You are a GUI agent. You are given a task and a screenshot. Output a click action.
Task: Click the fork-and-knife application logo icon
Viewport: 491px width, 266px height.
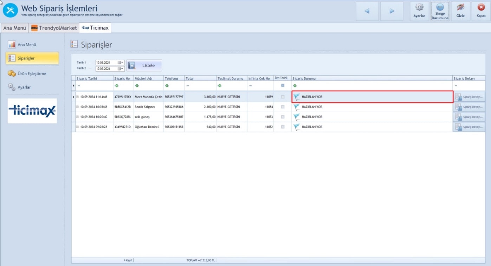tap(10, 11)
